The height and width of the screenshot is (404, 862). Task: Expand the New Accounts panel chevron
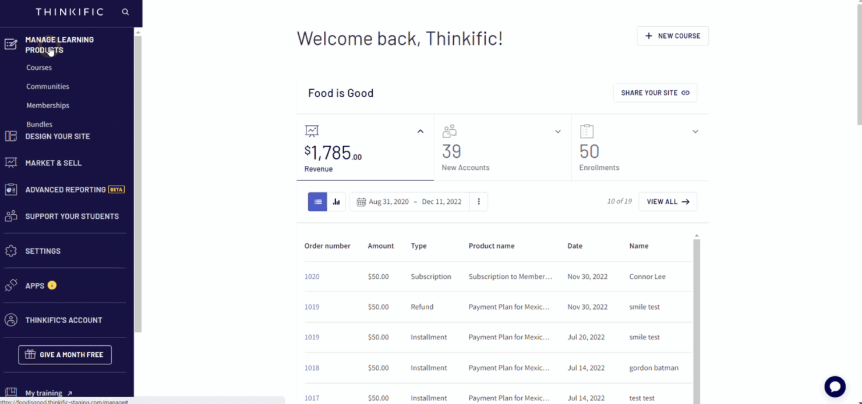(557, 132)
